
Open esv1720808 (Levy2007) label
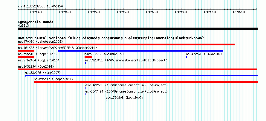124,98
